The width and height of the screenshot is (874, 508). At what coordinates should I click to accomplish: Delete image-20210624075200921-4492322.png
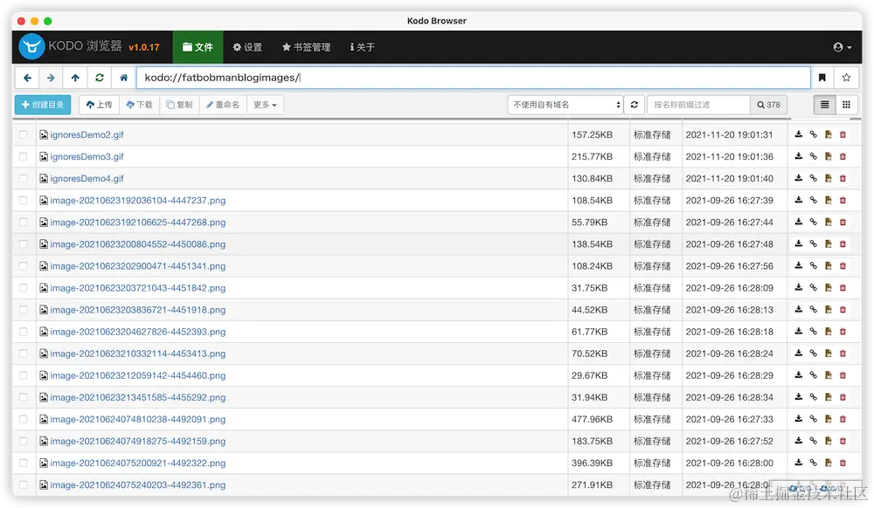[843, 463]
